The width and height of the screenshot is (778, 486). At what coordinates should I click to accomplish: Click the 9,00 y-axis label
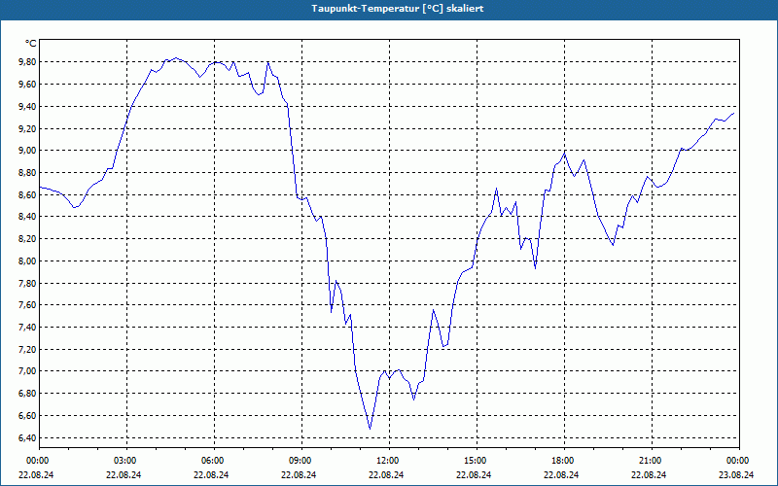(x=28, y=151)
